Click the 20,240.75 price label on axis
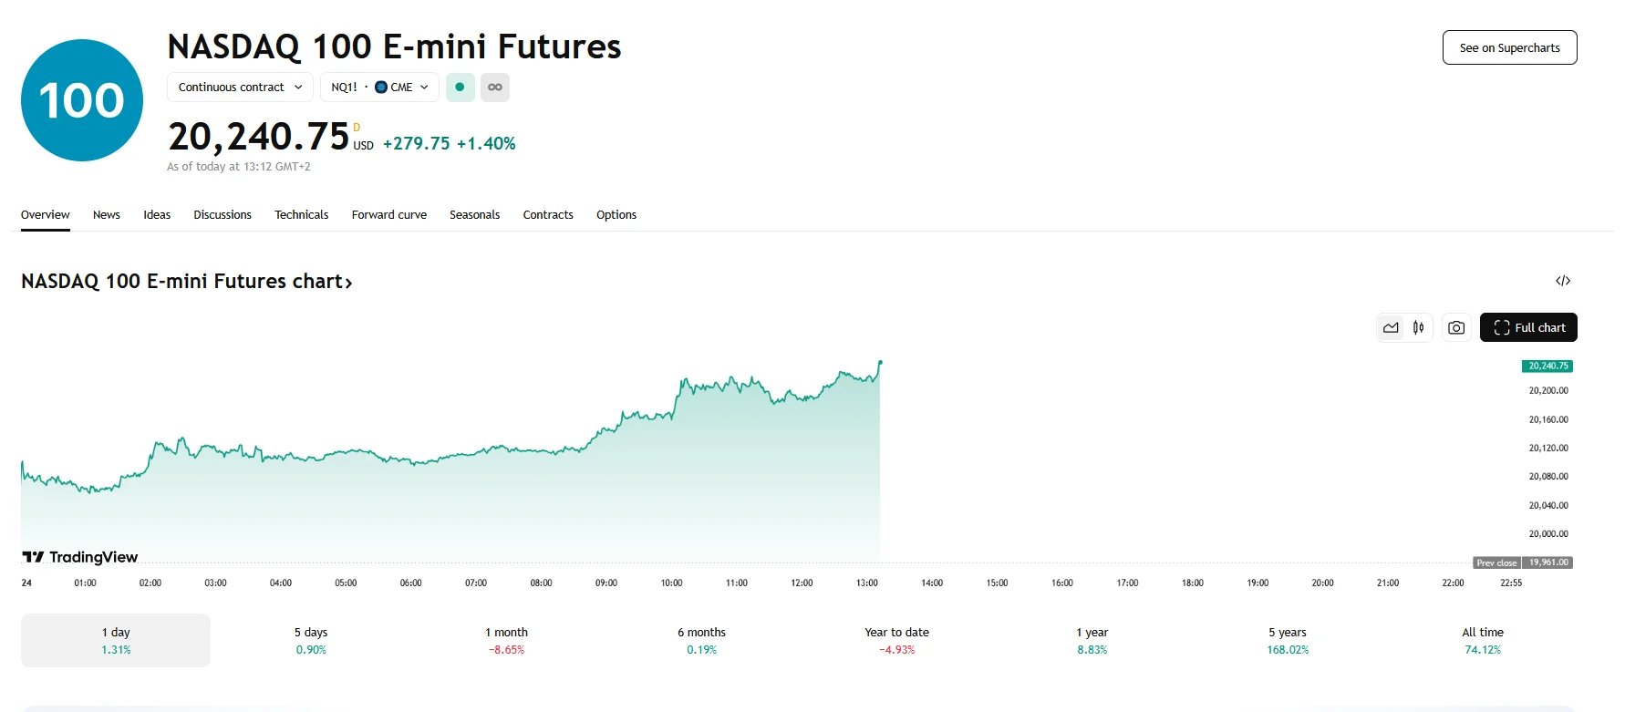1625x712 pixels. click(x=1547, y=366)
